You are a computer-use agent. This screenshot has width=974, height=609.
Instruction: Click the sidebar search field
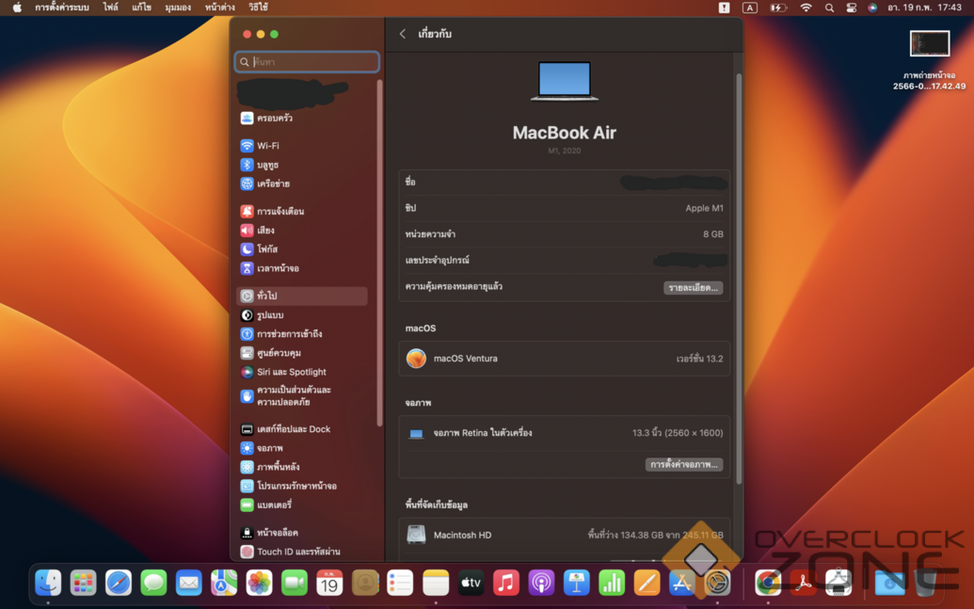point(308,62)
